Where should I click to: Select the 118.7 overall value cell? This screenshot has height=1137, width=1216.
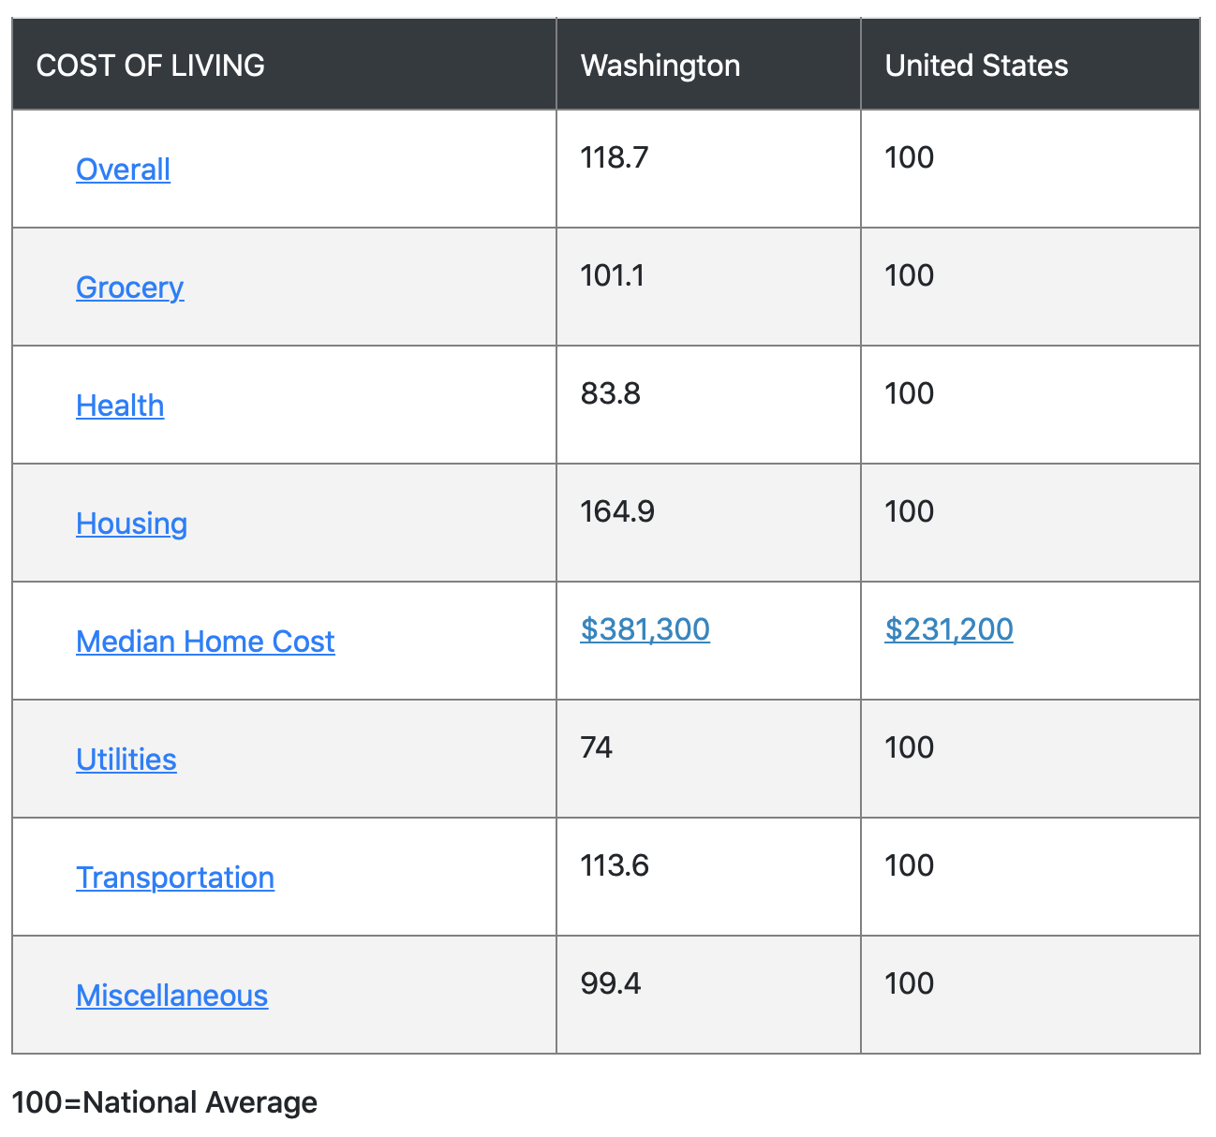pyautogui.click(x=708, y=170)
